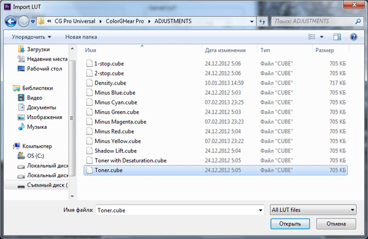Select file Minus Green.cube
This screenshot has height=239, width=368.
pyautogui.click(x=216, y=112)
